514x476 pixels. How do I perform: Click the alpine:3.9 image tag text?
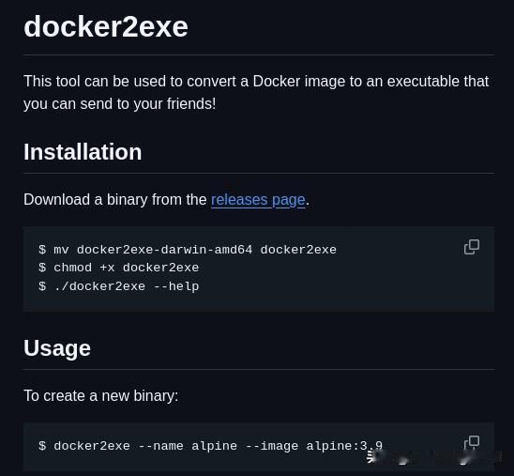pos(344,446)
